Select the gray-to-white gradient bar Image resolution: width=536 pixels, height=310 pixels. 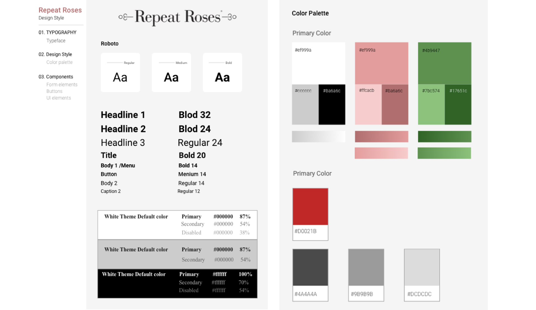(x=319, y=137)
